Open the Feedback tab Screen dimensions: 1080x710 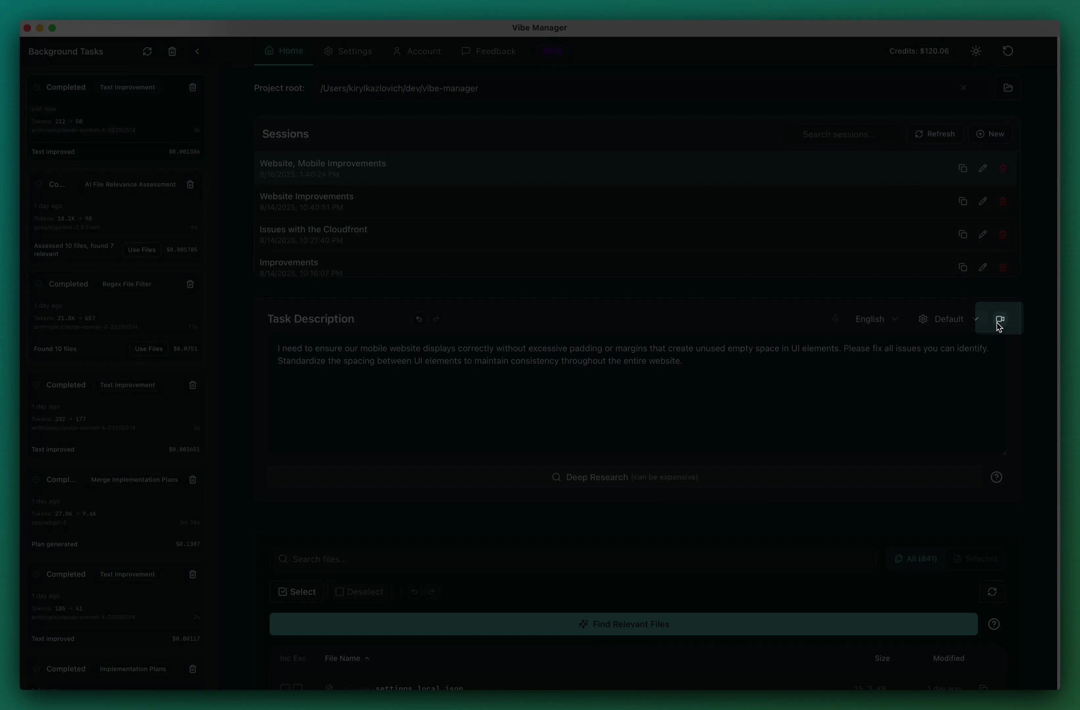coord(489,51)
